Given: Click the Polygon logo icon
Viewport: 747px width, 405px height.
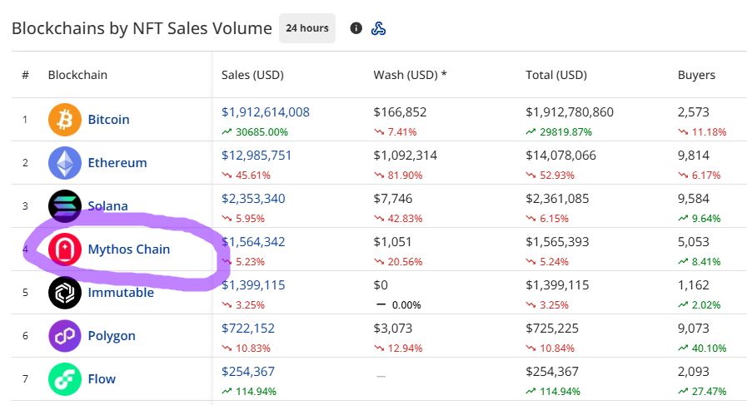Looking at the screenshot, I should (65, 336).
